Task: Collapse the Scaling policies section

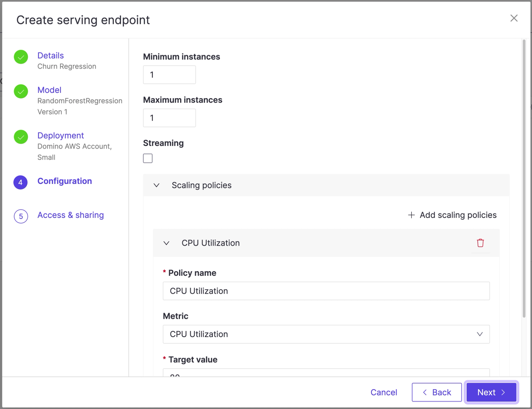Action: click(157, 185)
